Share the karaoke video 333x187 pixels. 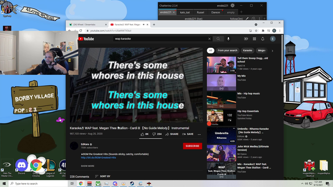click(x=172, y=134)
